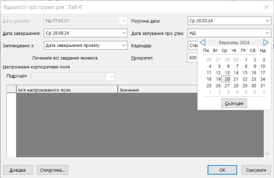Open 'Статистика...' button
Image resolution: width=274 pixels, height=178 pixels.
point(52,170)
